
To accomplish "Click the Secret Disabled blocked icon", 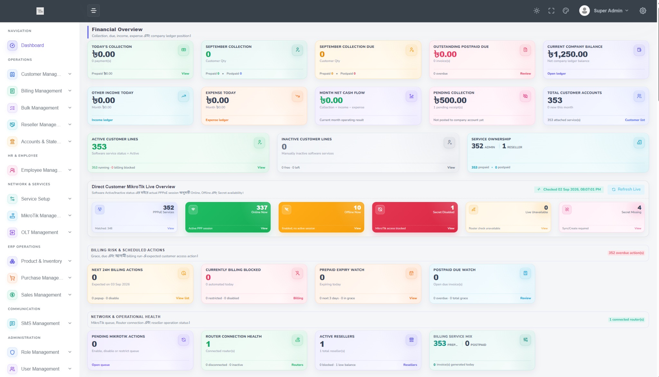I will [x=380, y=209].
